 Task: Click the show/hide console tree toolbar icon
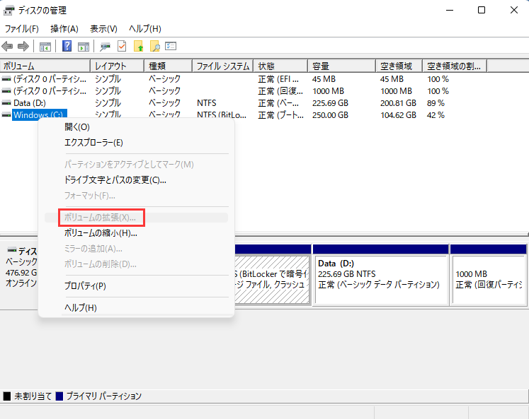point(45,47)
